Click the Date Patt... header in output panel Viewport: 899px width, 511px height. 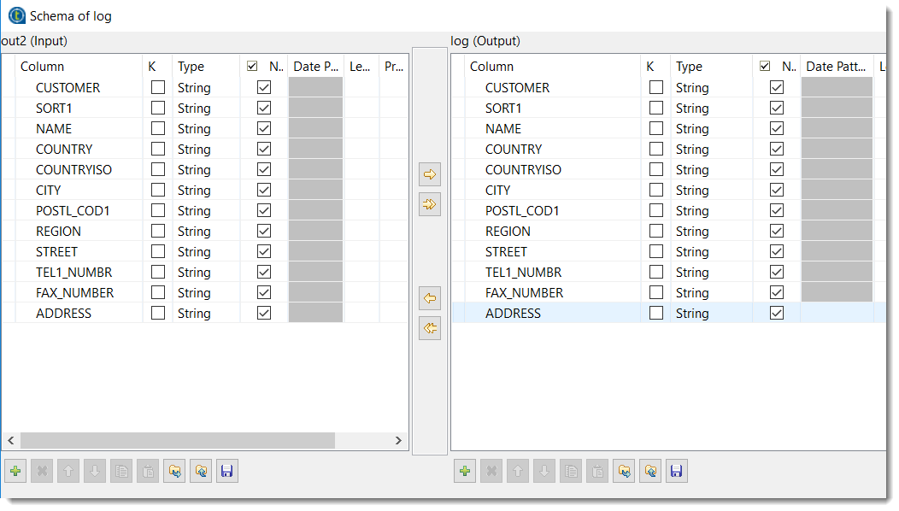click(836, 66)
